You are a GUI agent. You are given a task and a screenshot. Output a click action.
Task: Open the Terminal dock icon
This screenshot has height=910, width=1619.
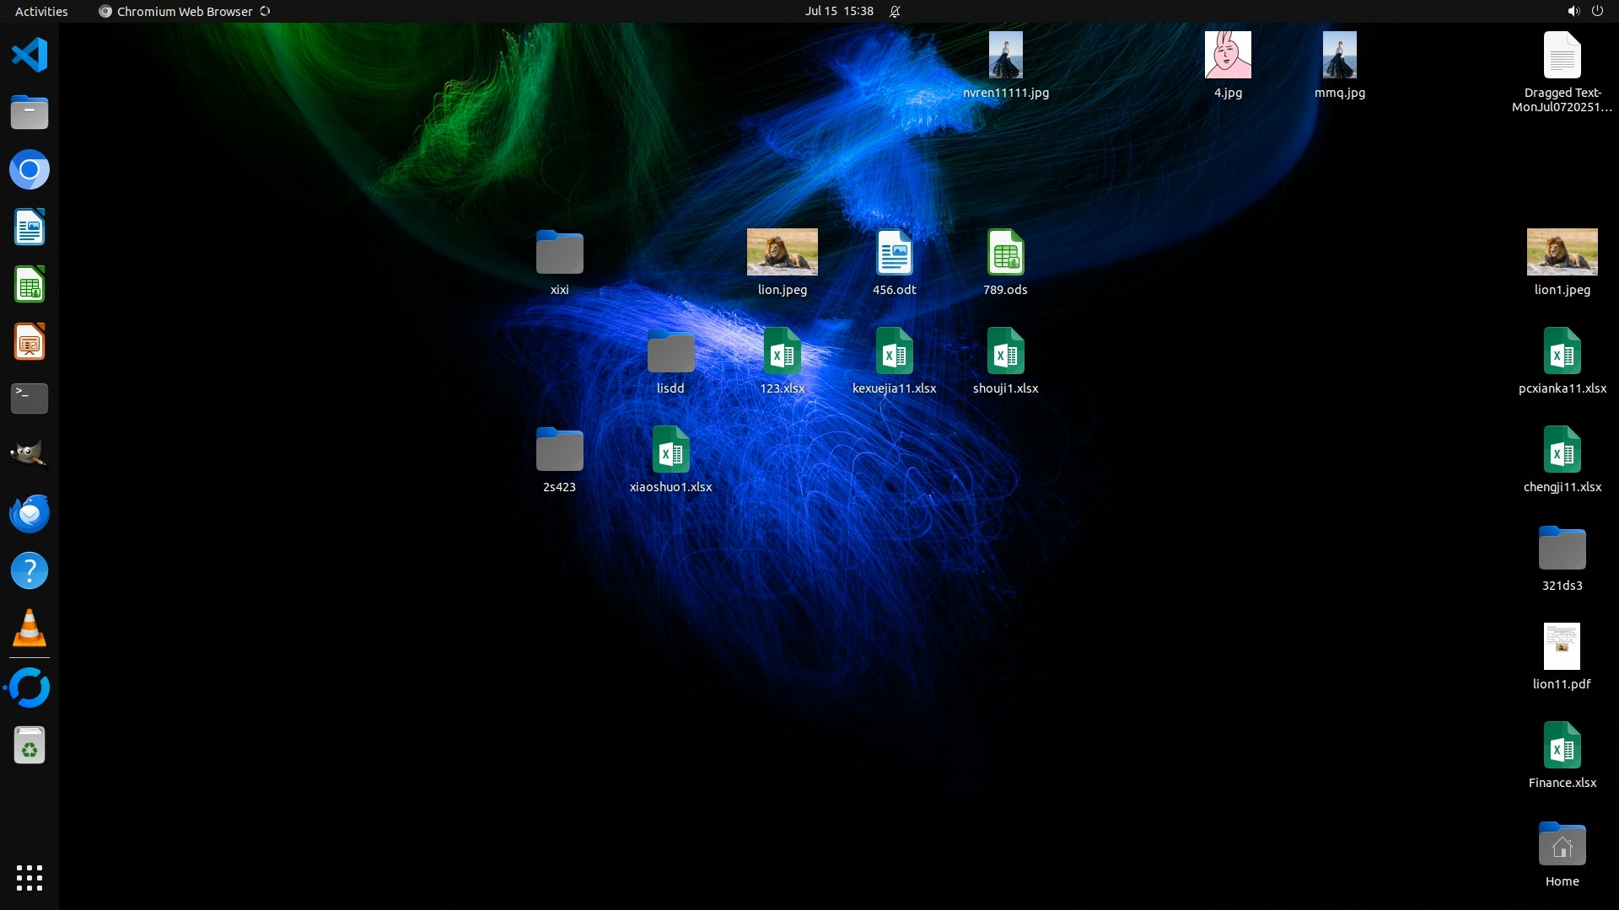(30, 399)
